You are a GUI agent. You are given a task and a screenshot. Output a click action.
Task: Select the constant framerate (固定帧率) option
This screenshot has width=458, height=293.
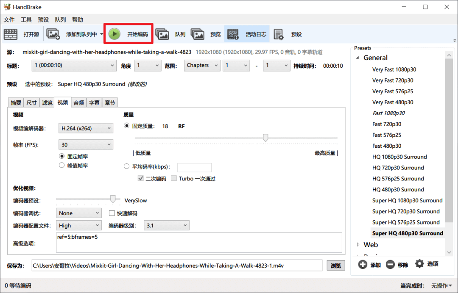click(x=61, y=156)
